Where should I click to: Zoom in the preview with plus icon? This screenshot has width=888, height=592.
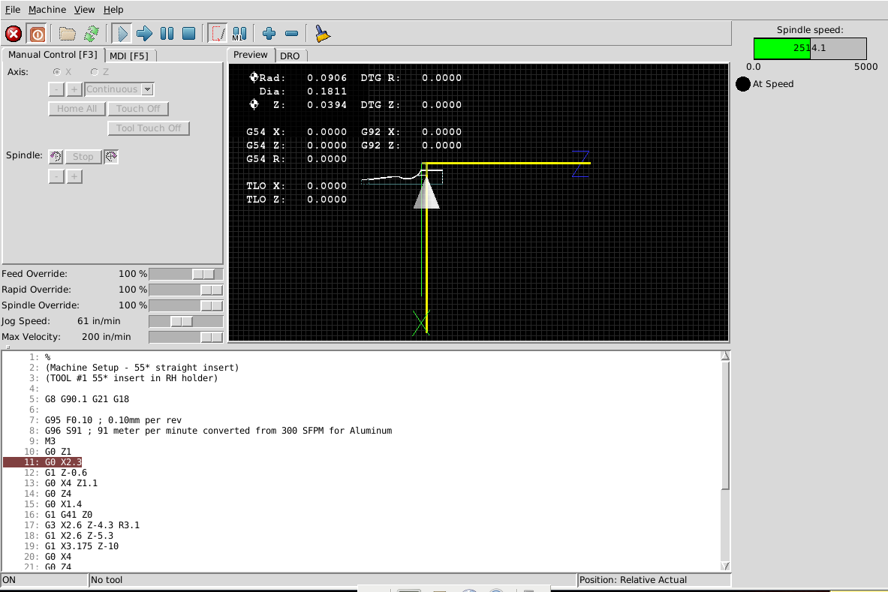tap(269, 34)
